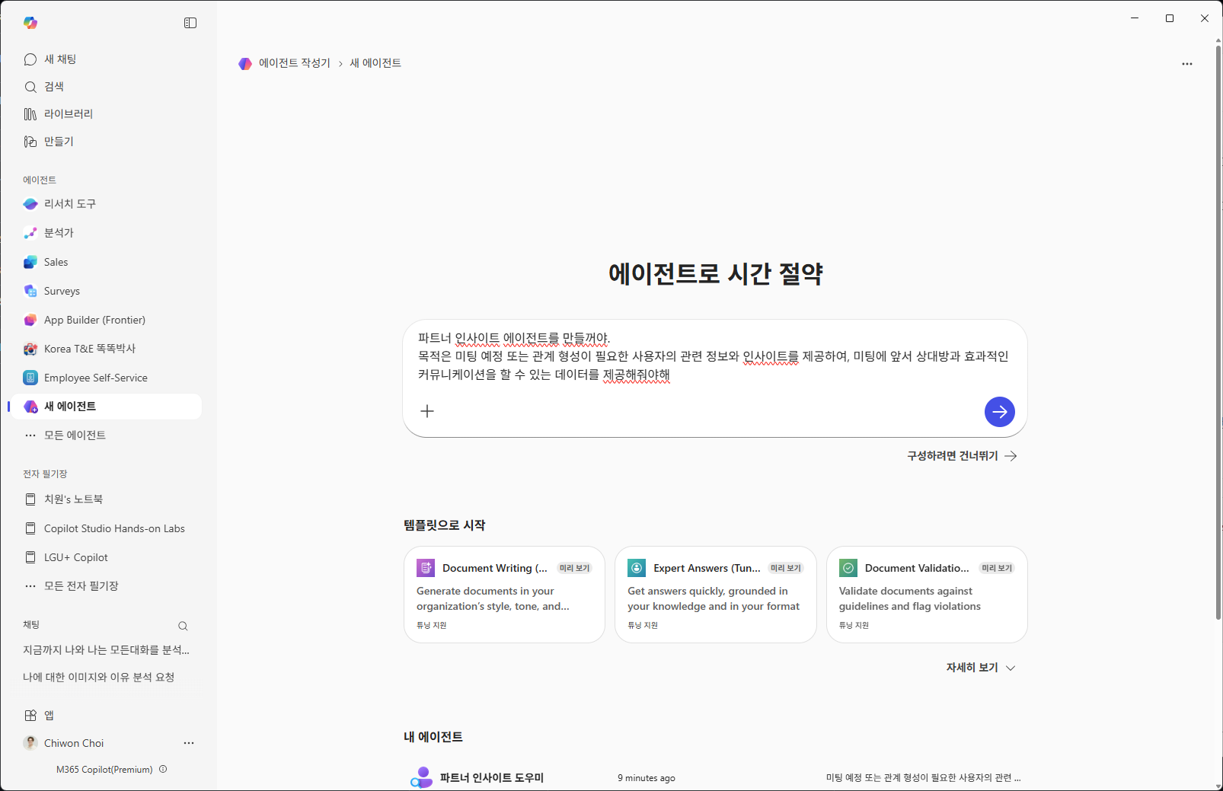
Task: Open 치원's 노트북 notebook
Action: (x=107, y=499)
